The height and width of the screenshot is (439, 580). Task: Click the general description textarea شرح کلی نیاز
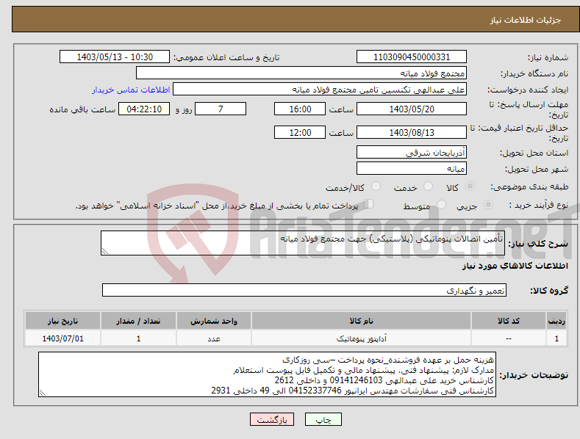303,243
